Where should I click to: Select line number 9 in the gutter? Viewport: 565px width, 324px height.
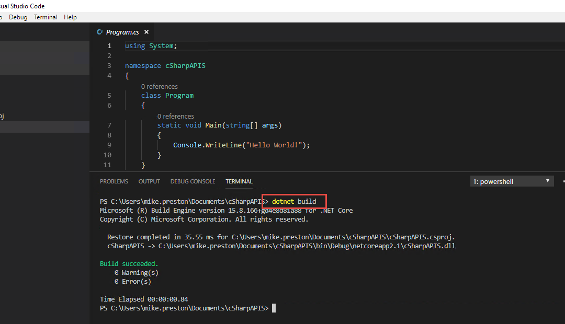[109, 145]
